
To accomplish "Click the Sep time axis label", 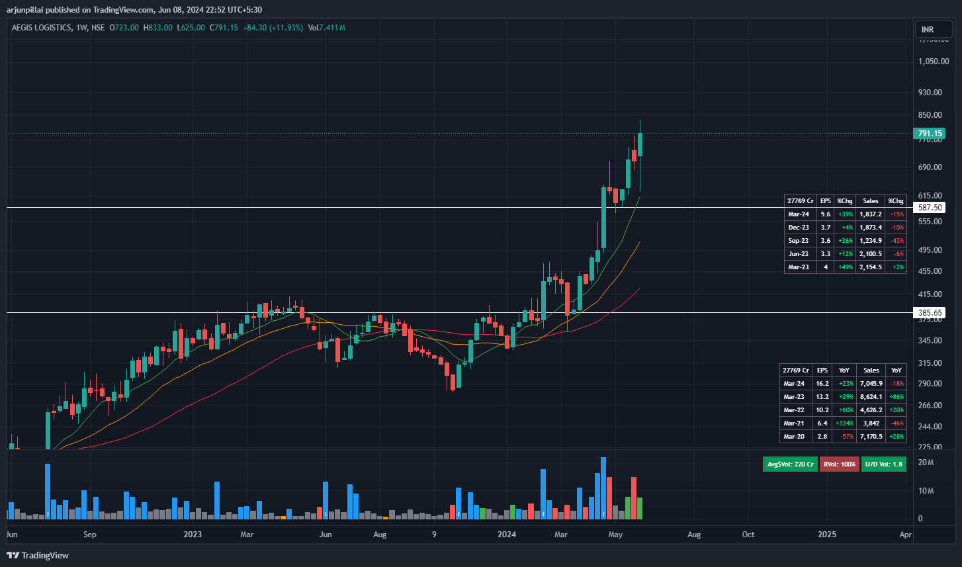I will pos(90,534).
